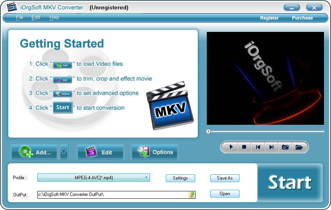Click the 'OutPut :' label
Screen dimensions: 331x210
click(21, 194)
